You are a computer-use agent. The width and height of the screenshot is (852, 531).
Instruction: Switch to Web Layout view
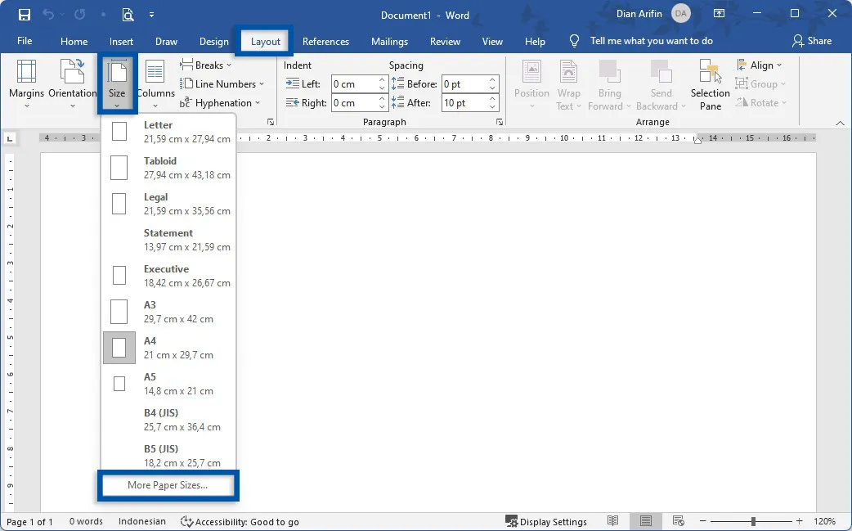[677, 521]
